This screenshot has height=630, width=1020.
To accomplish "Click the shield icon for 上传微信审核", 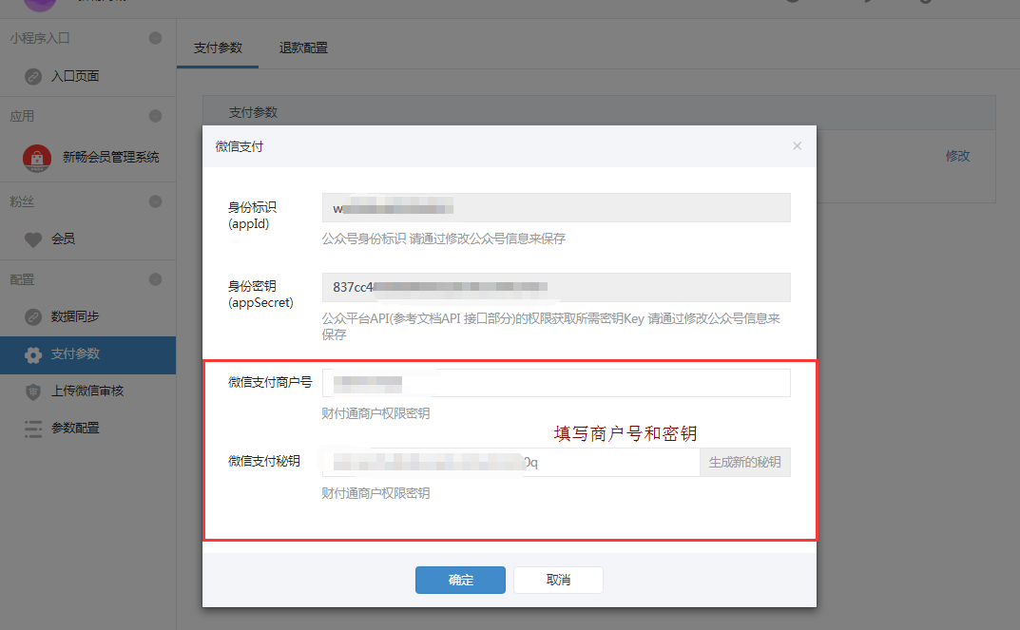I will click(x=33, y=391).
